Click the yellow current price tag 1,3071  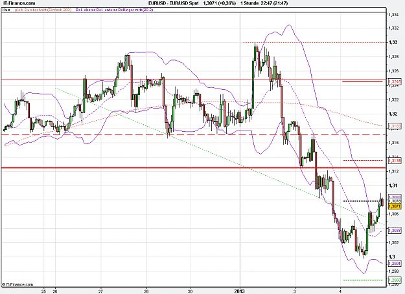point(395,206)
